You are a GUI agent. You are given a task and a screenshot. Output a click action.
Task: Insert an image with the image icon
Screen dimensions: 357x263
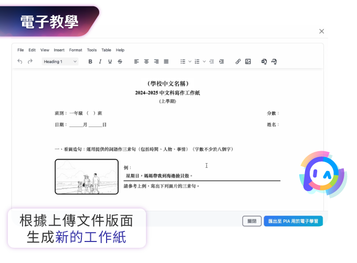(x=248, y=61)
